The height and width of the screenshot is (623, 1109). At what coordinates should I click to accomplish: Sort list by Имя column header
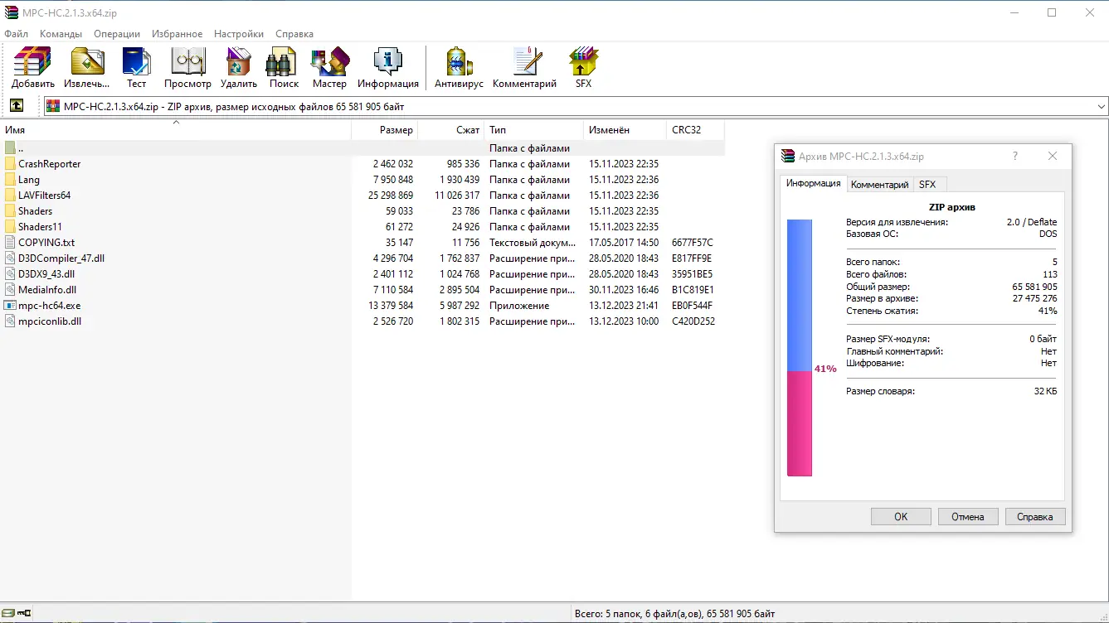[176, 130]
